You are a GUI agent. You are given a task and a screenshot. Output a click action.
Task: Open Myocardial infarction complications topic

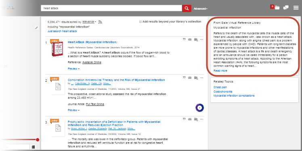point(234,96)
